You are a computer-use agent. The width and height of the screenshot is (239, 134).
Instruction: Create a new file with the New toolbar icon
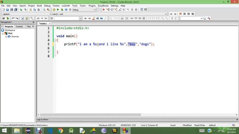3,10
